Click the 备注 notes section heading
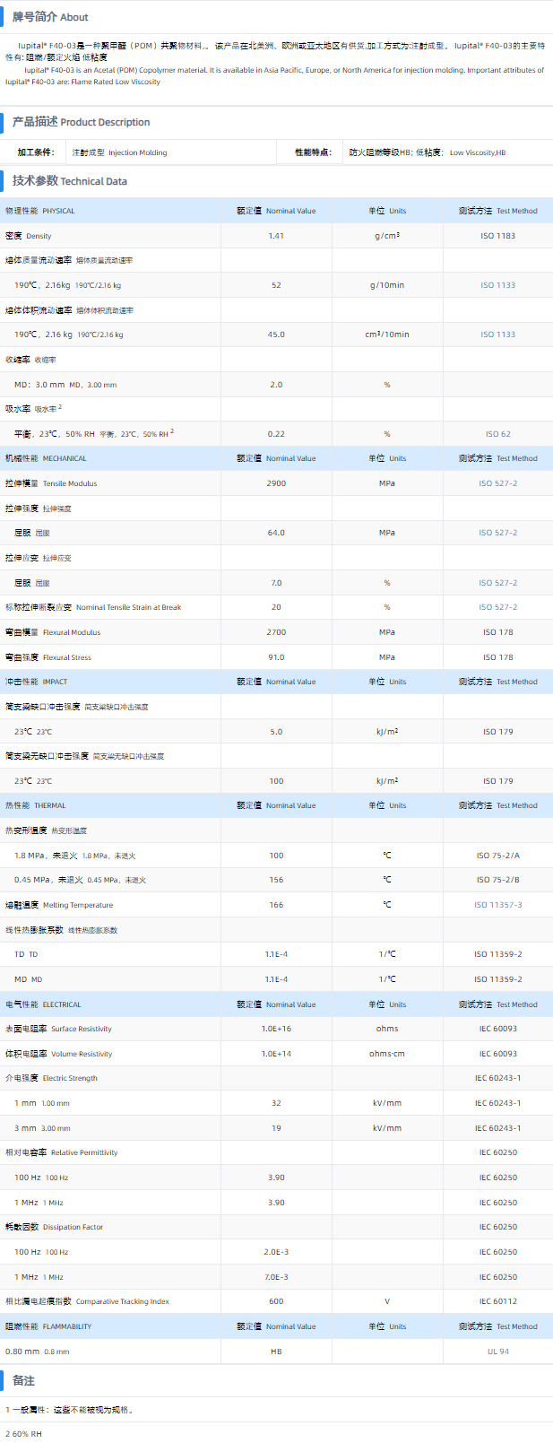Viewport: 553px width, 1443px height. [x=23, y=1380]
